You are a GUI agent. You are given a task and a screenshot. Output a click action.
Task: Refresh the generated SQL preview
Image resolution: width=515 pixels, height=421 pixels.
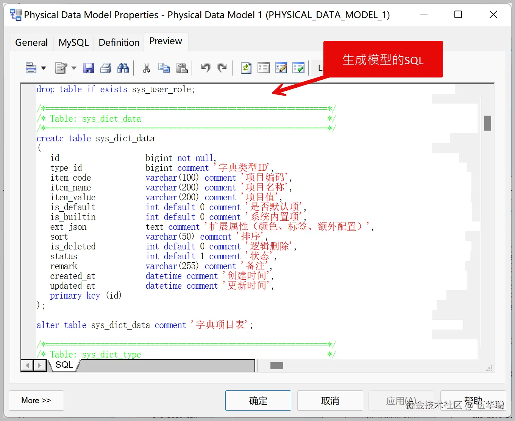(246, 68)
